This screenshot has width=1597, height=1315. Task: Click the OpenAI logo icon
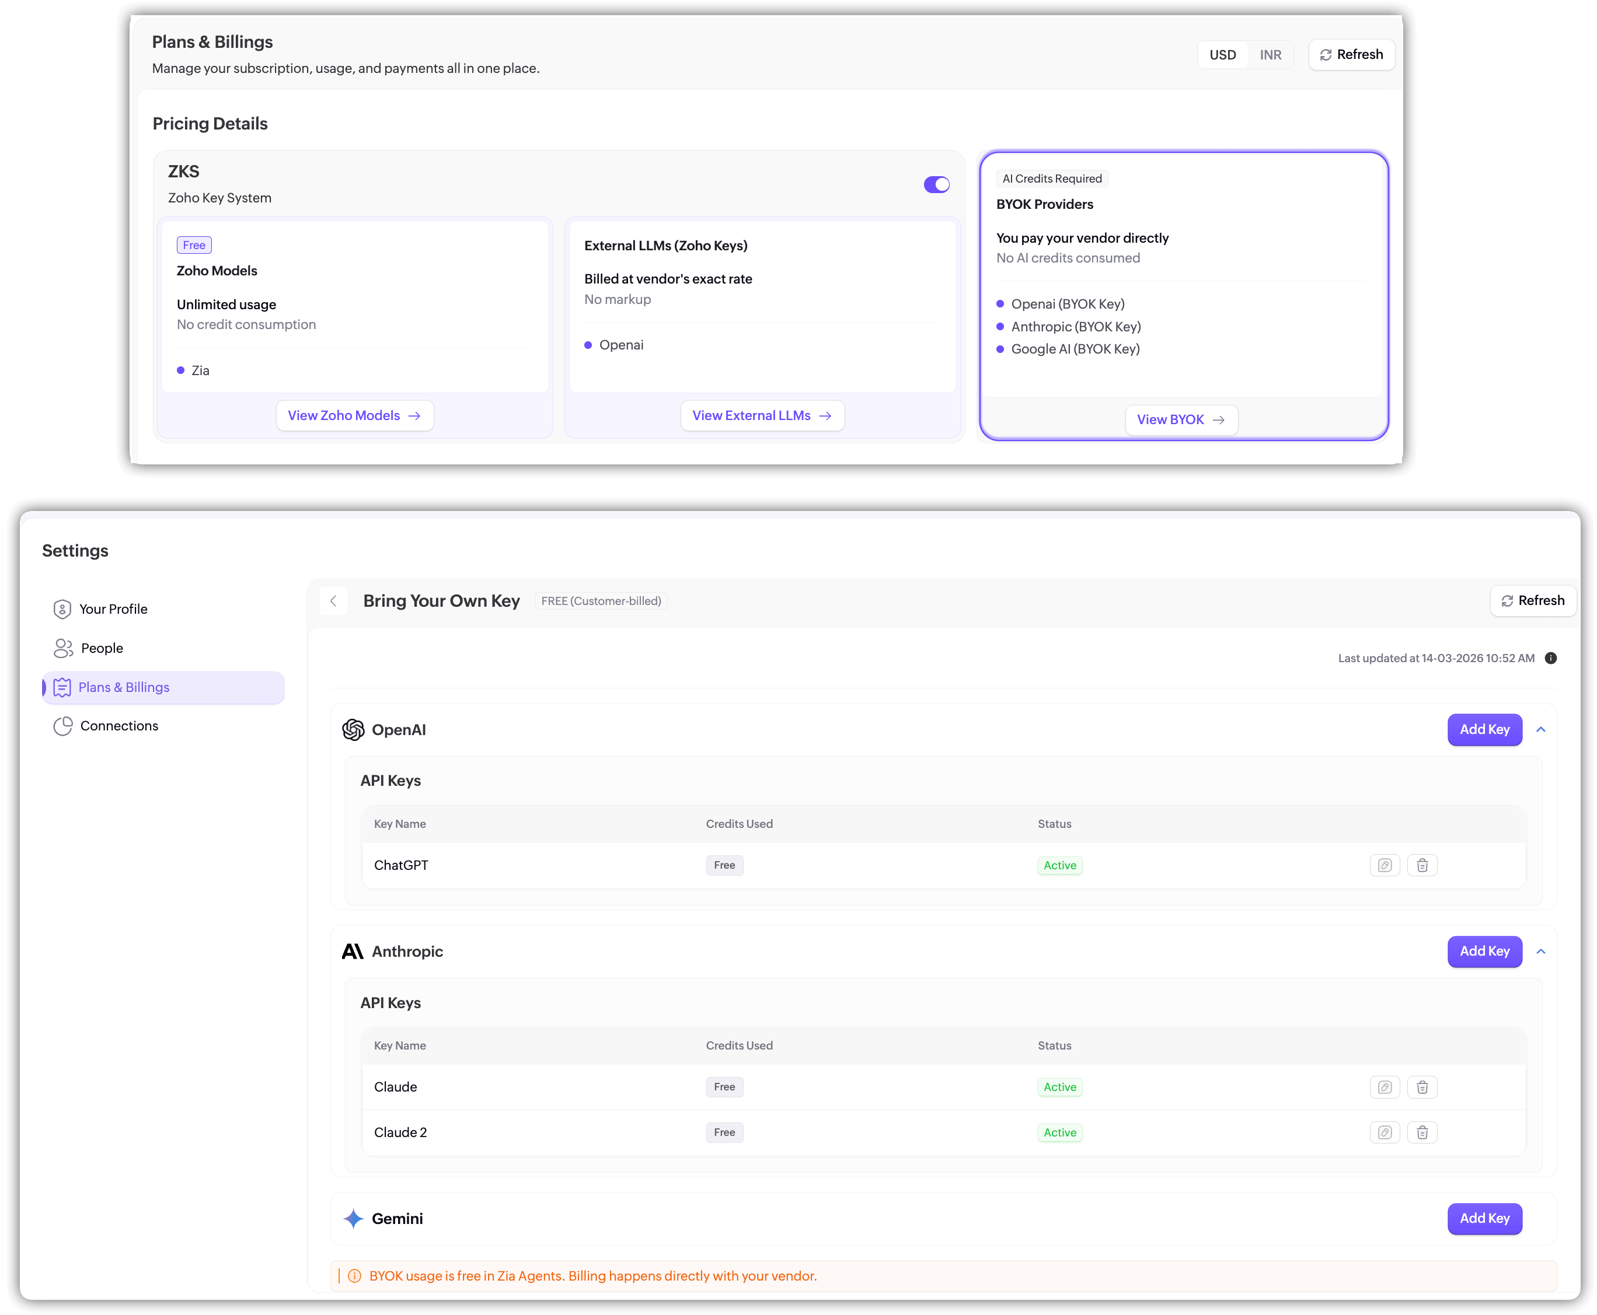point(353,729)
